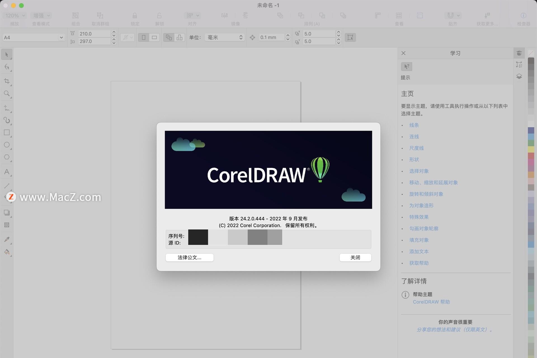537x358 pixels.
Task: Select the Drop Shadow tool
Action: pyautogui.click(x=7, y=213)
